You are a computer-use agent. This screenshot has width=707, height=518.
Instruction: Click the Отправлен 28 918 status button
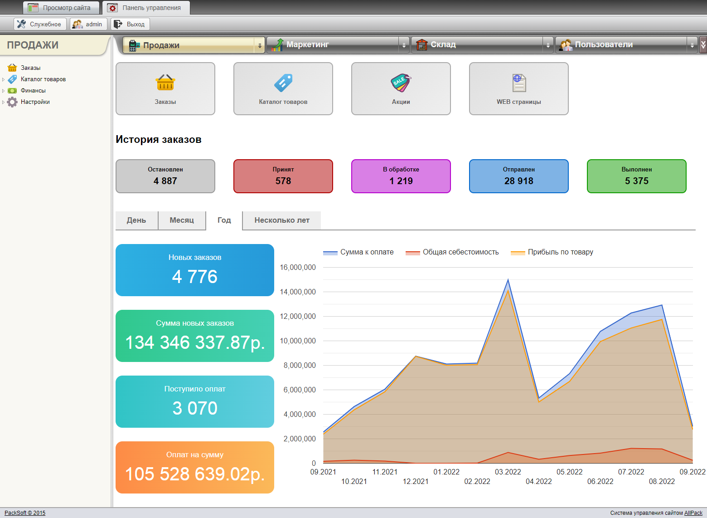click(518, 176)
